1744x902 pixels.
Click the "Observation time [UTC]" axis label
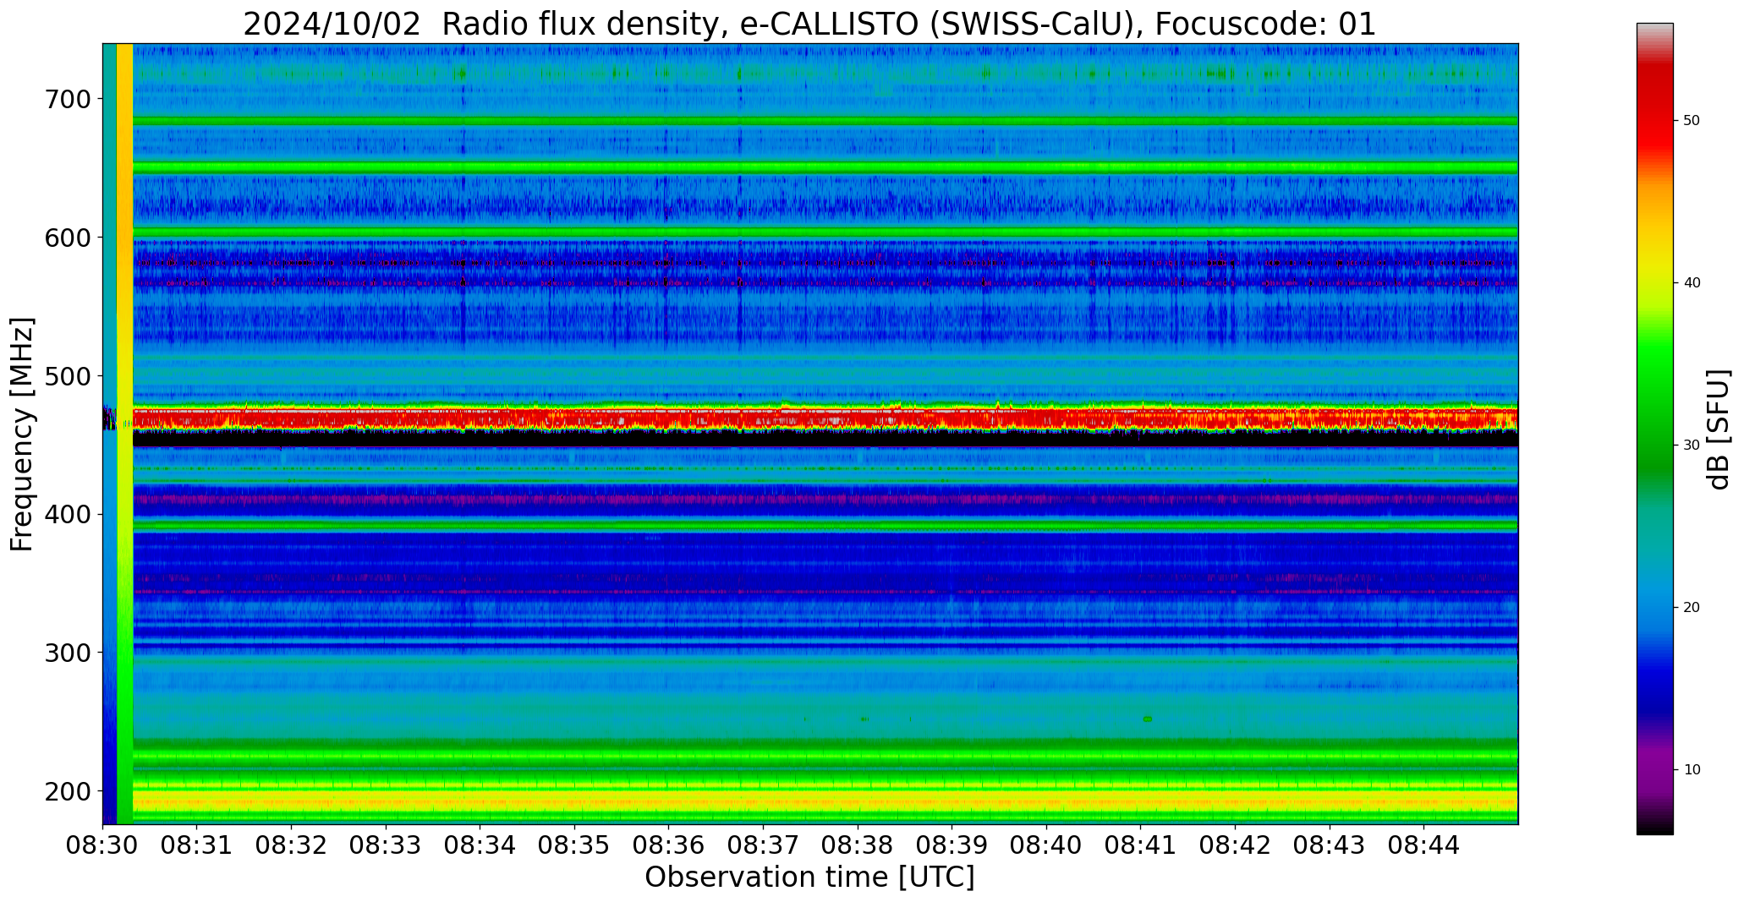tap(809, 877)
